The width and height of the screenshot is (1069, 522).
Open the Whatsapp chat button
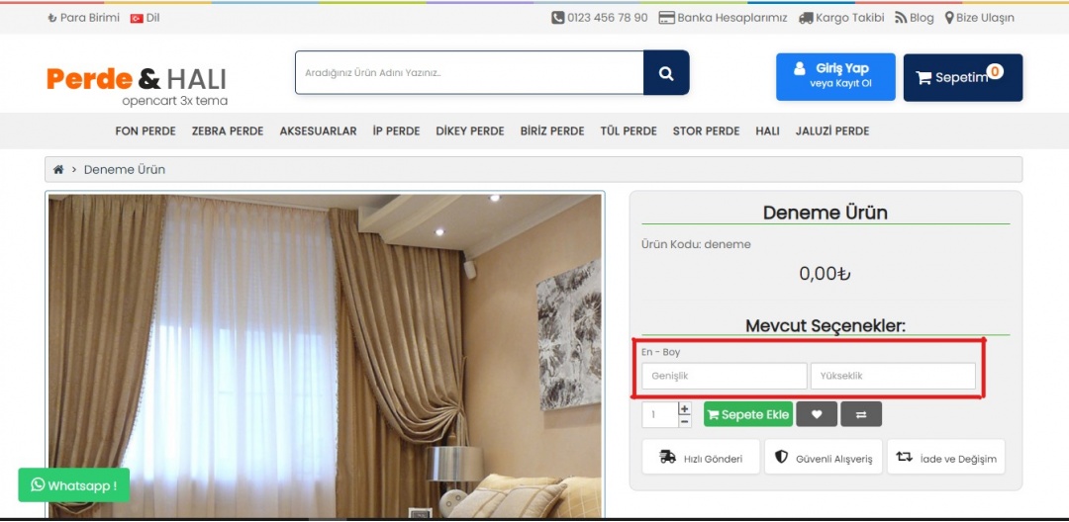pos(73,484)
